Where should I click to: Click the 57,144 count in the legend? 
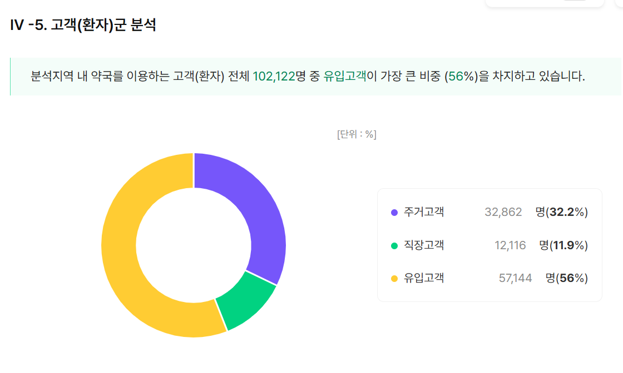click(x=515, y=278)
